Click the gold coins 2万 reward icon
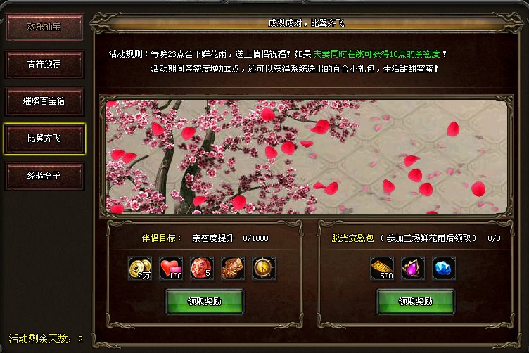 pyautogui.click(x=140, y=269)
